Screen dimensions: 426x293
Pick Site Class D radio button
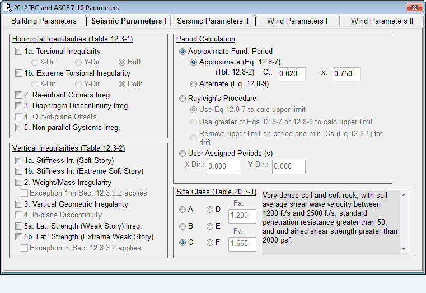[x=210, y=210]
